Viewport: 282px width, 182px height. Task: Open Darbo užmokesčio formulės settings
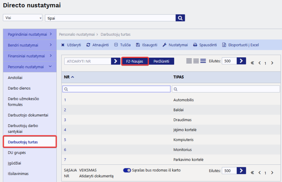(23, 101)
